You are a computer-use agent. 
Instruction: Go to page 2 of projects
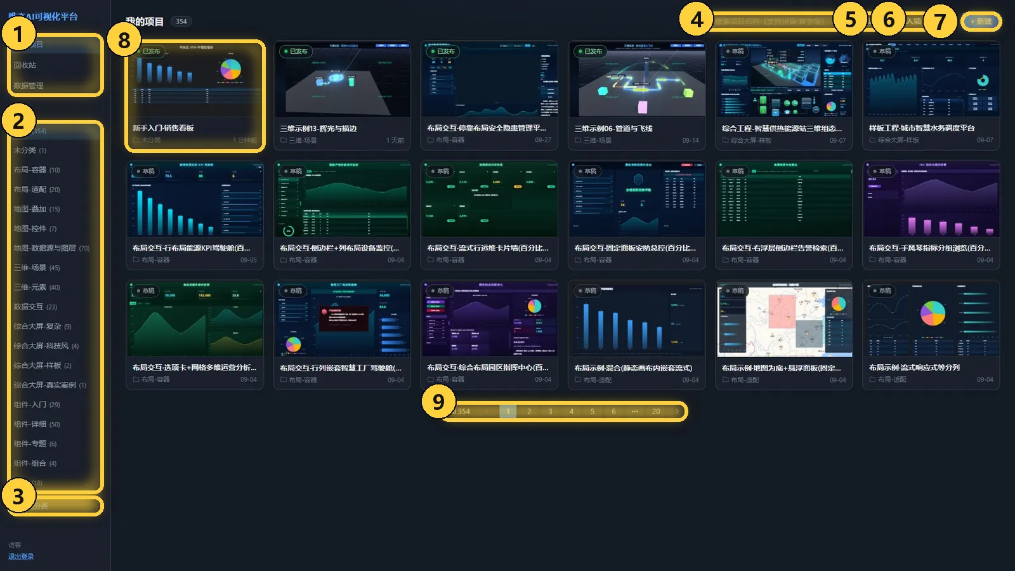529,412
